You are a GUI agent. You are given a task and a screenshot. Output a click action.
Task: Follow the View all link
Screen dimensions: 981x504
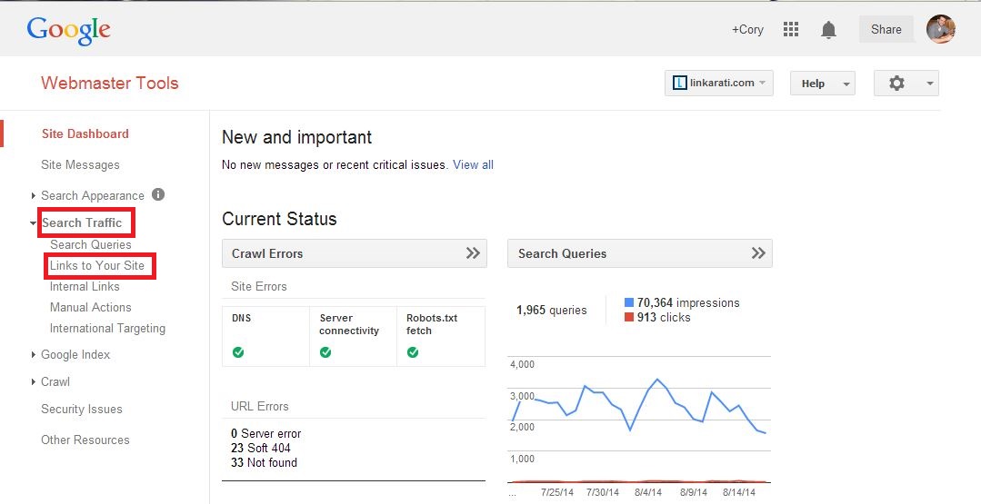click(x=473, y=164)
